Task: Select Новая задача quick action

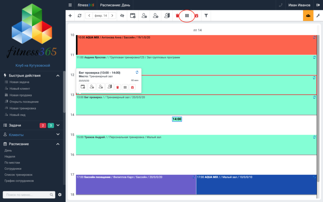Action: point(19,82)
